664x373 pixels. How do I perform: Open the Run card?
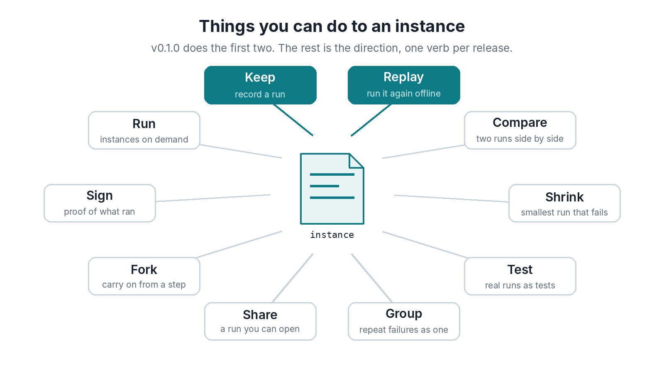click(x=144, y=130)
